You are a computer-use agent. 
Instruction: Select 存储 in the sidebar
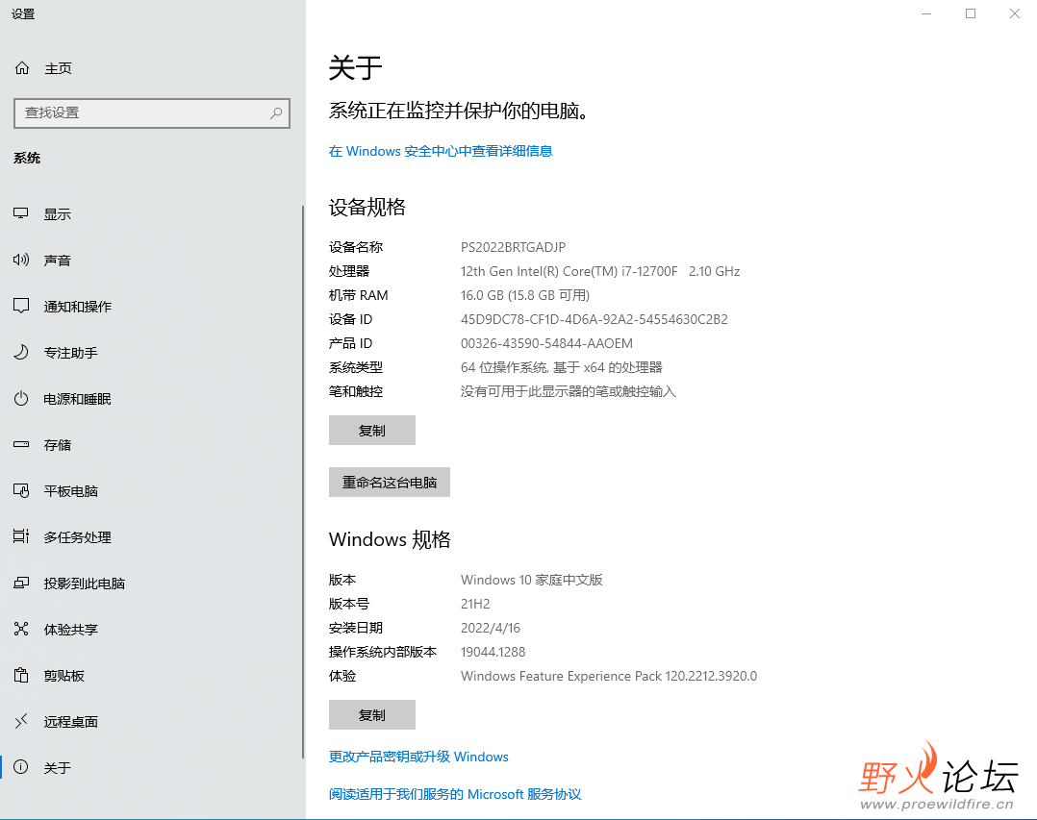click(151, 445)
